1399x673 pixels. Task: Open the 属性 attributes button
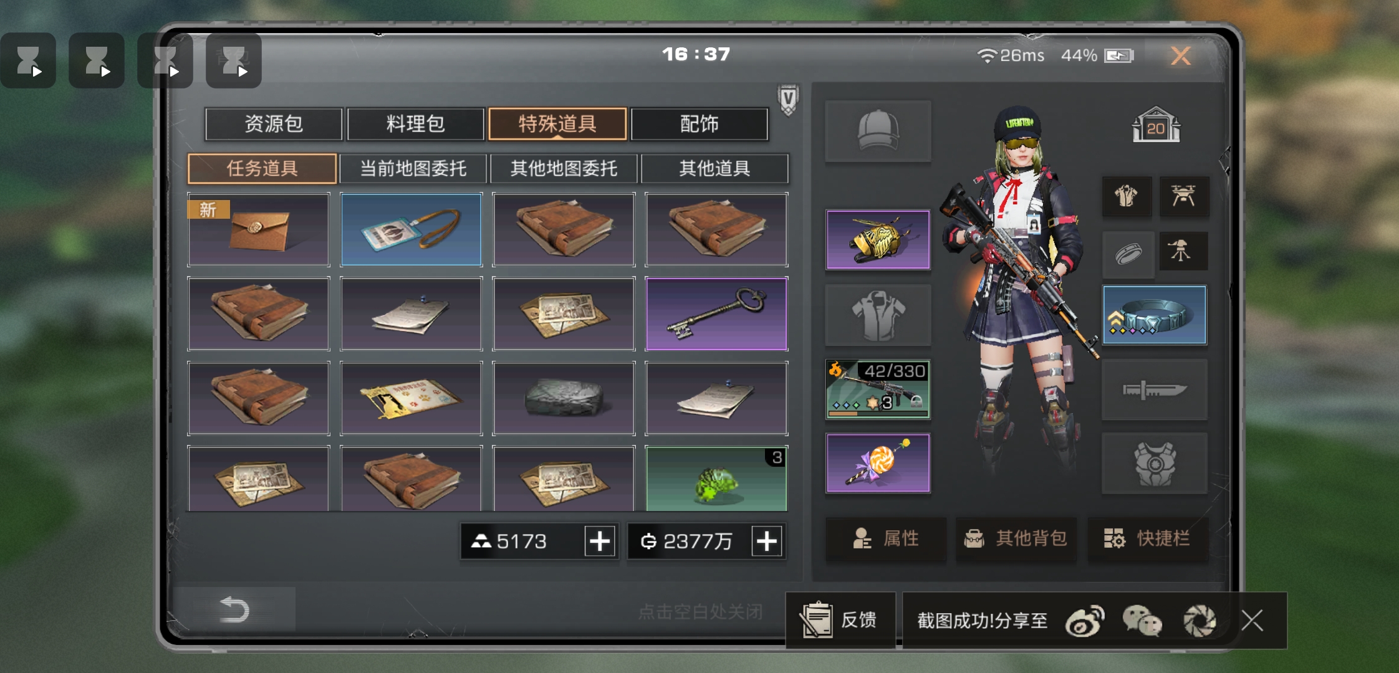click(x=886, y=538)
